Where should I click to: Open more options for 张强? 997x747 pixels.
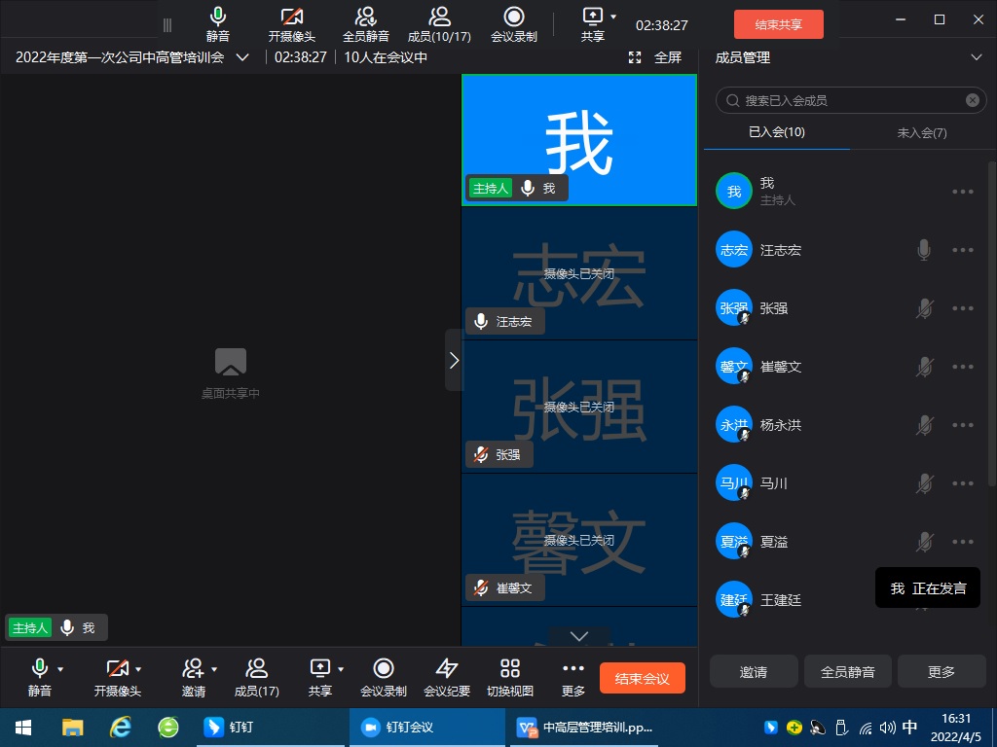tap(963, 308)
